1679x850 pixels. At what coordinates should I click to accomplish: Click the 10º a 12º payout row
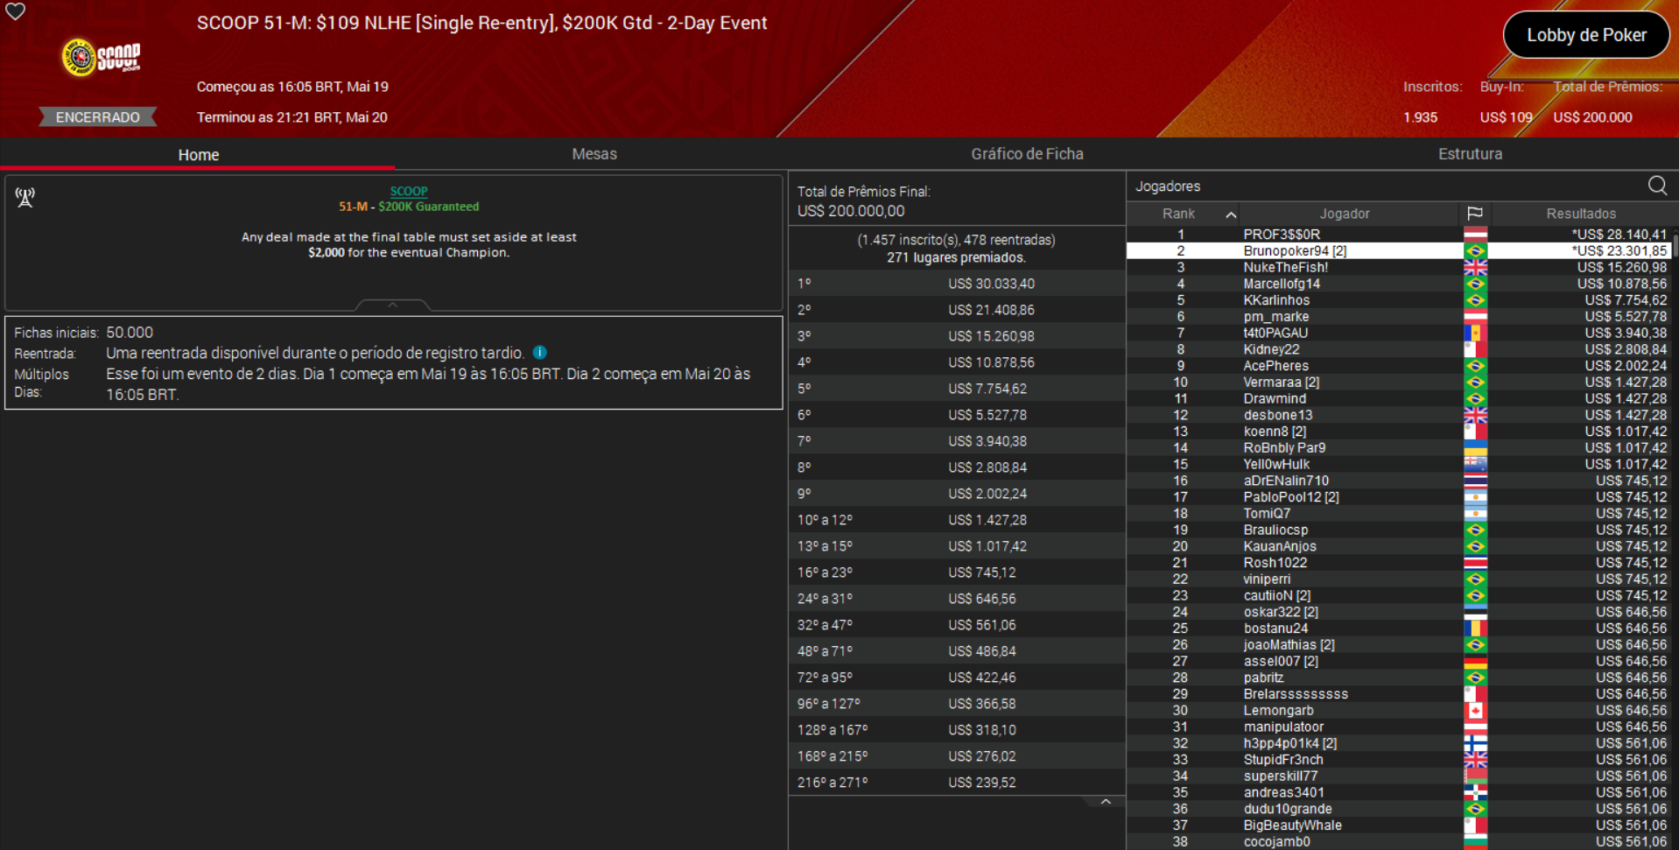pos(957,520)
